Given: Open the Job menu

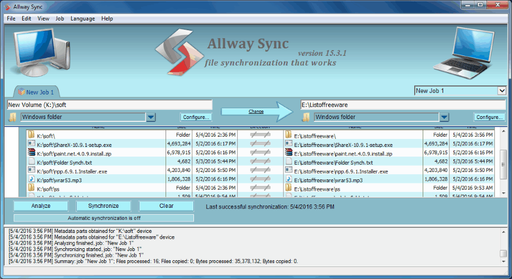Looking at the screenshot, I should (x=59, y=19).
